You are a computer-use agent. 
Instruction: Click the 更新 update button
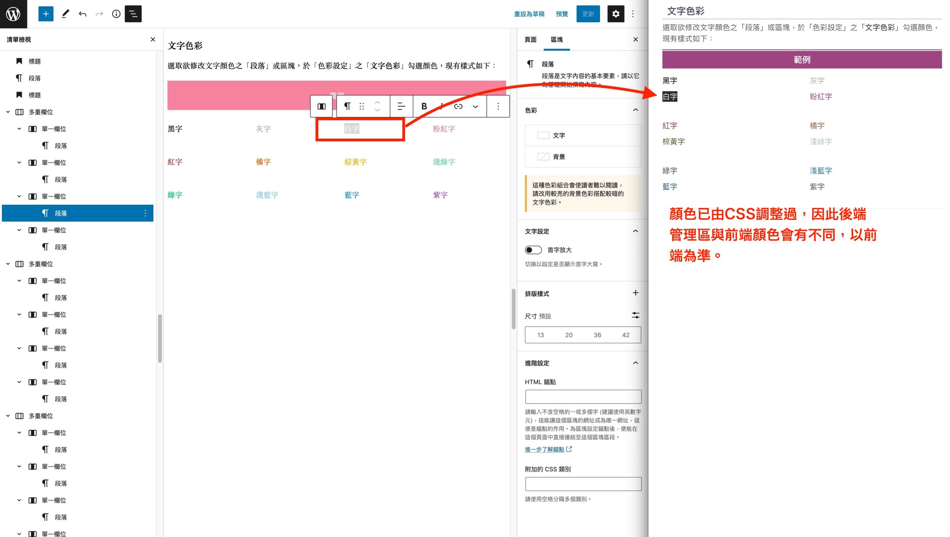[588, 14]
